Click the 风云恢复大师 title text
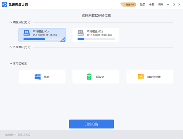Screen dimensions: 183x139 [18, 5]
